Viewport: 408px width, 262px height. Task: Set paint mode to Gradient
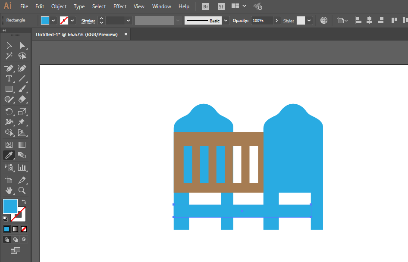pos(16,229)
